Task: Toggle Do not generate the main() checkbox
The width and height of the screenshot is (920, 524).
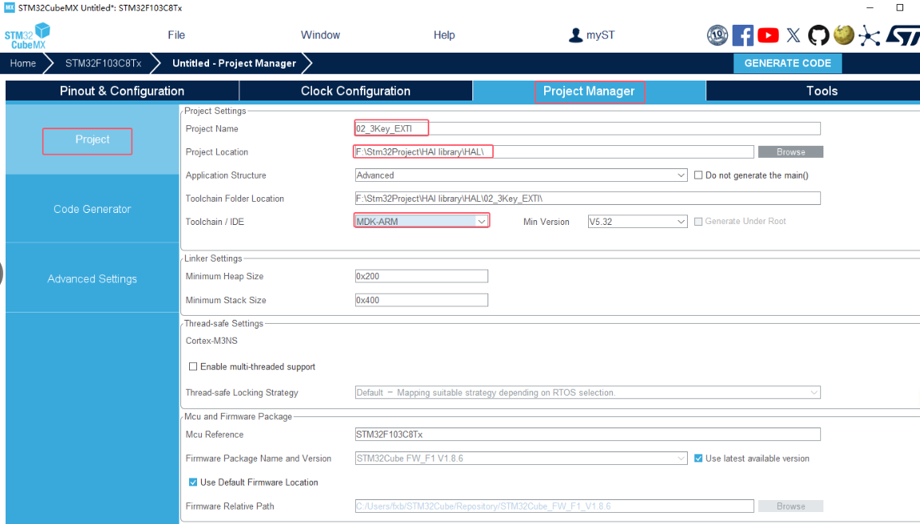Action: click(x=698, y=175)
